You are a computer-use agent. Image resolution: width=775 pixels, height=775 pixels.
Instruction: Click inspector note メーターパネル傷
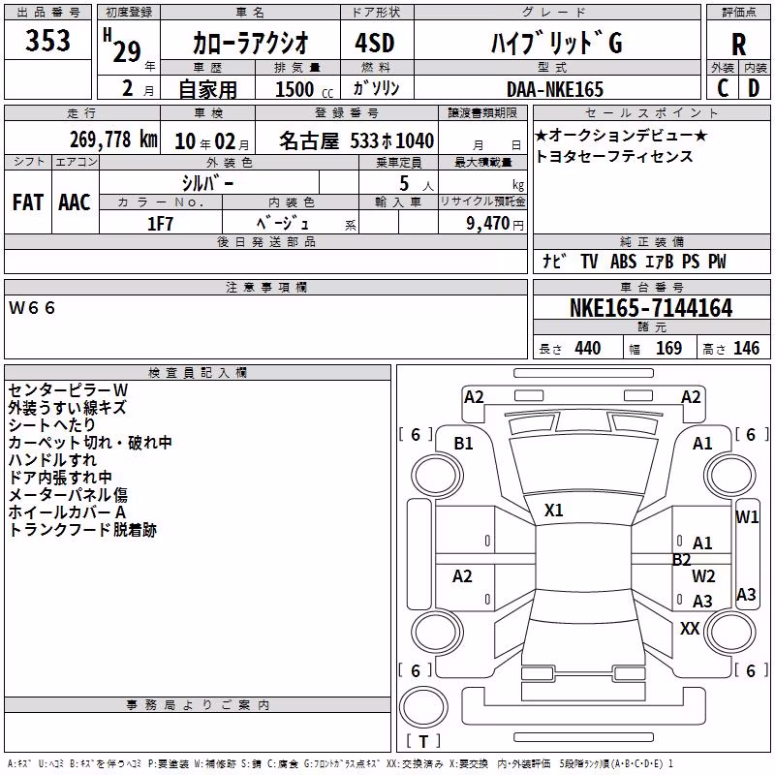click(68, 495)
